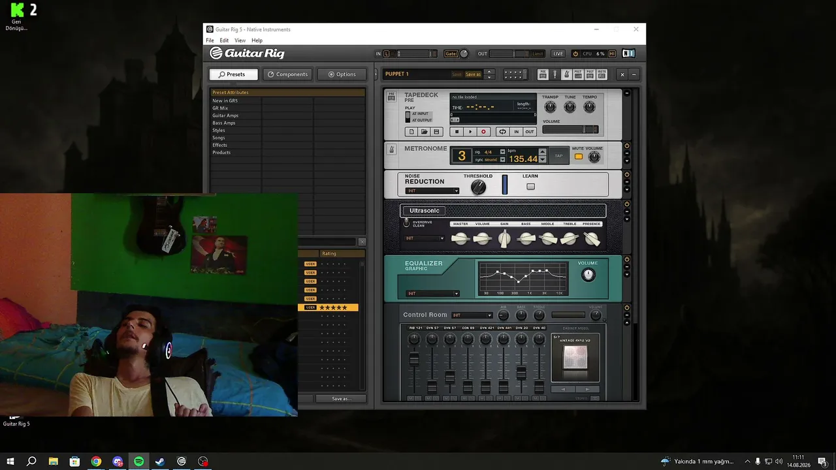Click the Native Instruments NI logo

628,54
